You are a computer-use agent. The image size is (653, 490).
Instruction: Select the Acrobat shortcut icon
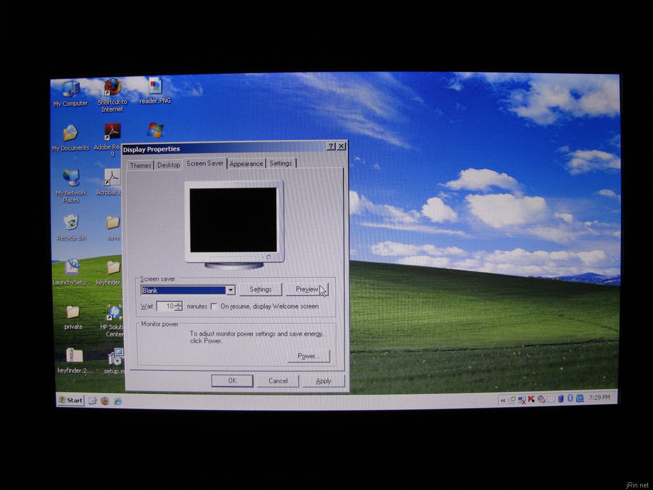[112, 178]
